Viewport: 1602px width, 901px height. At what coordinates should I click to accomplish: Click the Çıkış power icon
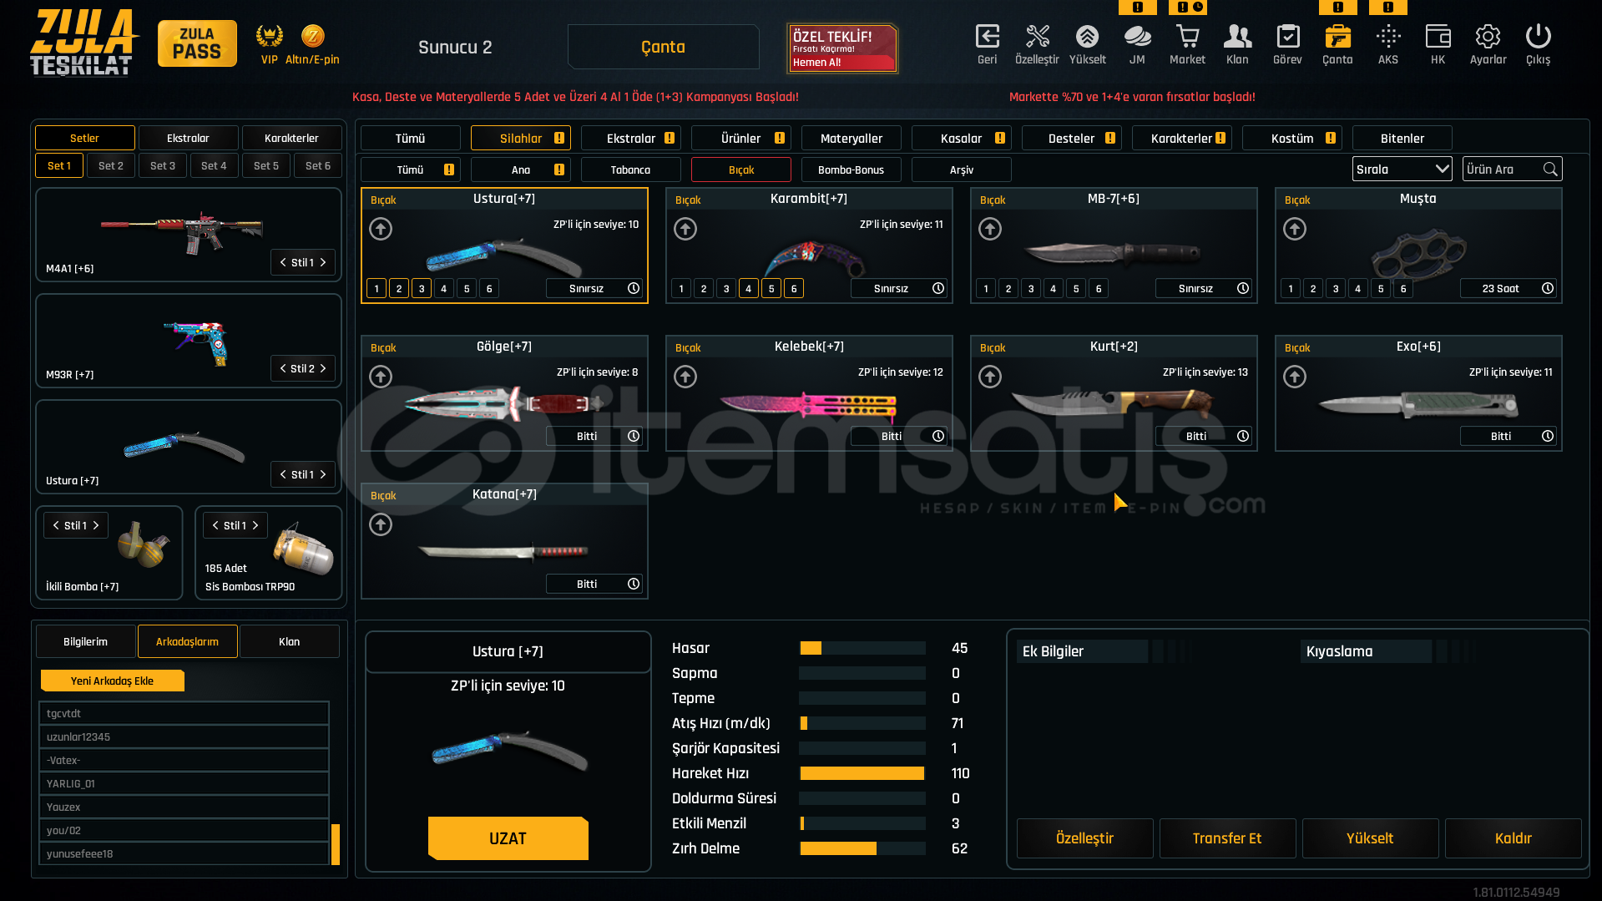pos(1538,37)
